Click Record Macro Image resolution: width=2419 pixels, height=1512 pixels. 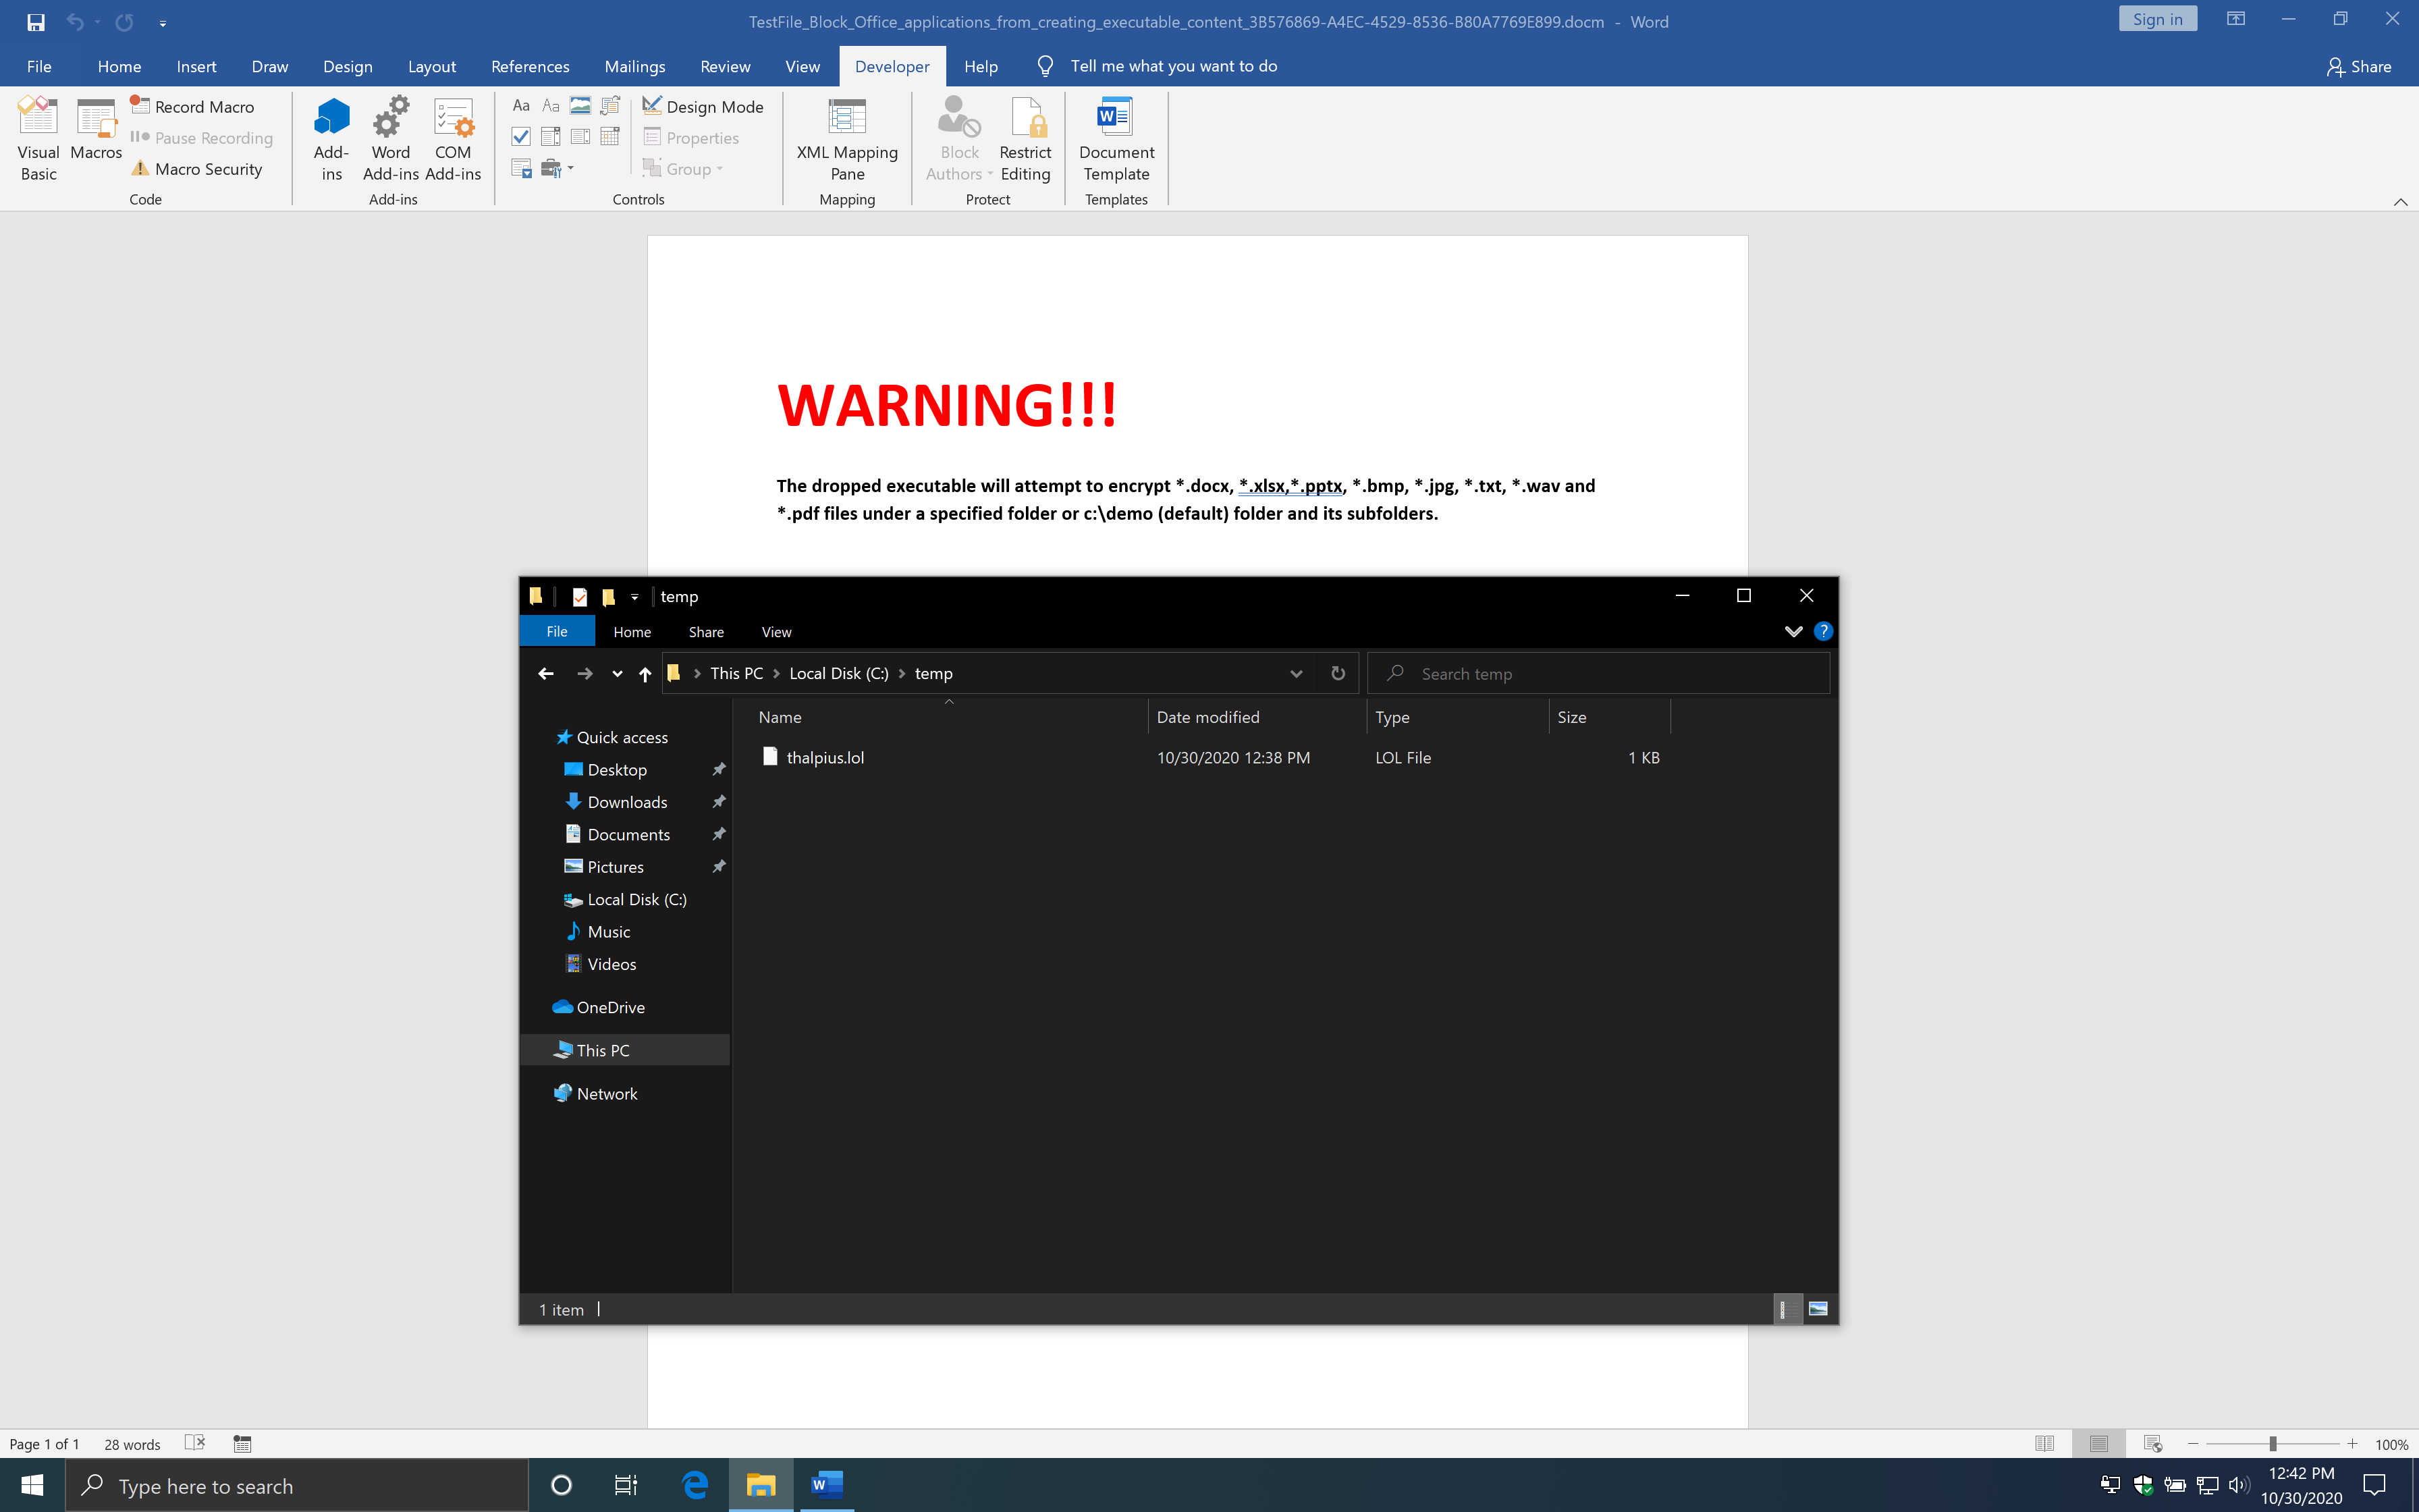coord(193,106)
